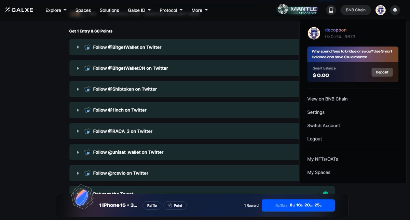This screenshot has width=410, height=220.
Task: Open My NFTs/OATs
Action: coord(323,159)
